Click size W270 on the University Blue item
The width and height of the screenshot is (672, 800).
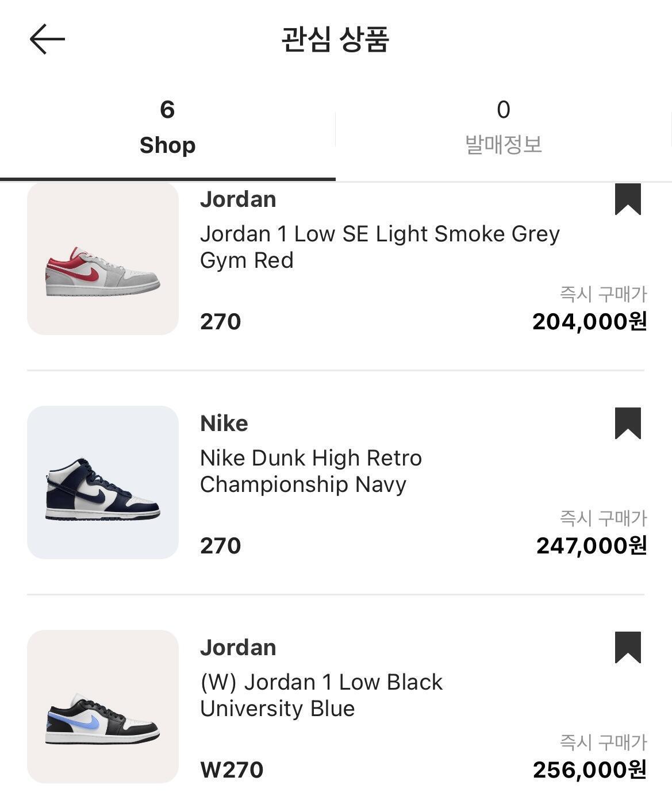(x=232, y=770)
